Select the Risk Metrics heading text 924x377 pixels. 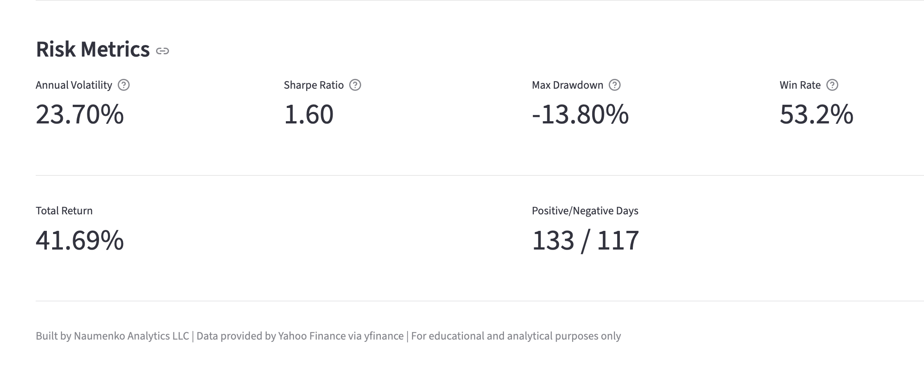tap(93, 49)
